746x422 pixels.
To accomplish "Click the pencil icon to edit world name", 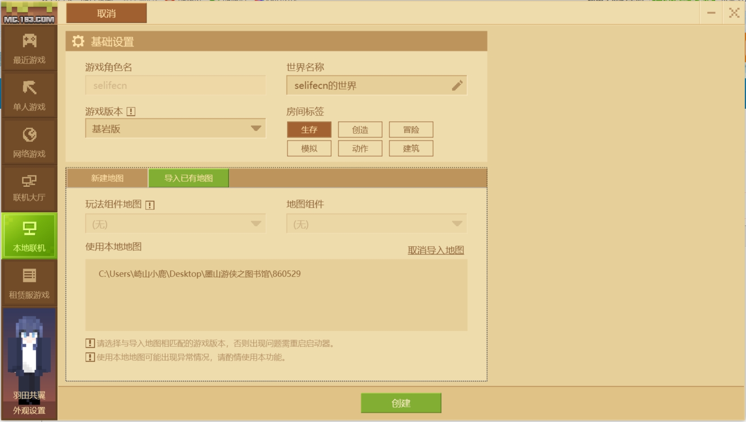I will tap(457, 85).
